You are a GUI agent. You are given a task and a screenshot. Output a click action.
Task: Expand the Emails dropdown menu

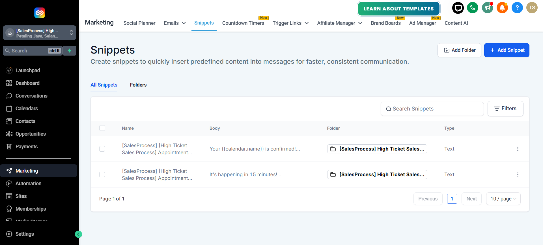click(175, 23)
